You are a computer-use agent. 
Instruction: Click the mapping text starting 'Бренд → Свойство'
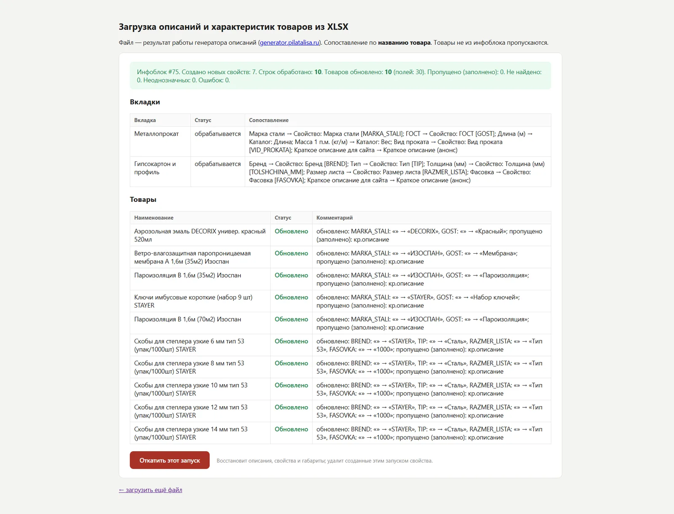(x=397, y=172)
